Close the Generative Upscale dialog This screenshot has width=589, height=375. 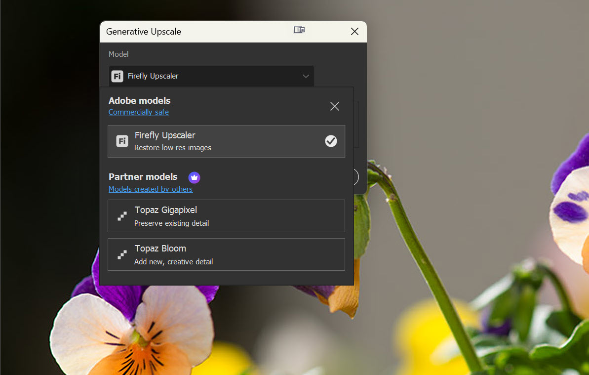coord(354,32)
